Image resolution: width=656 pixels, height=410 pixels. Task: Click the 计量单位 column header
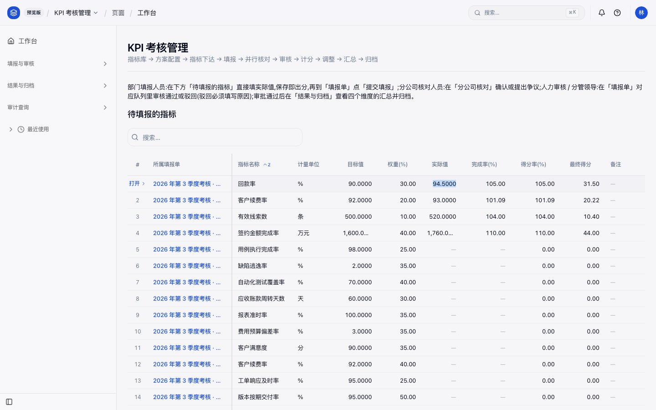click(308, 164)
